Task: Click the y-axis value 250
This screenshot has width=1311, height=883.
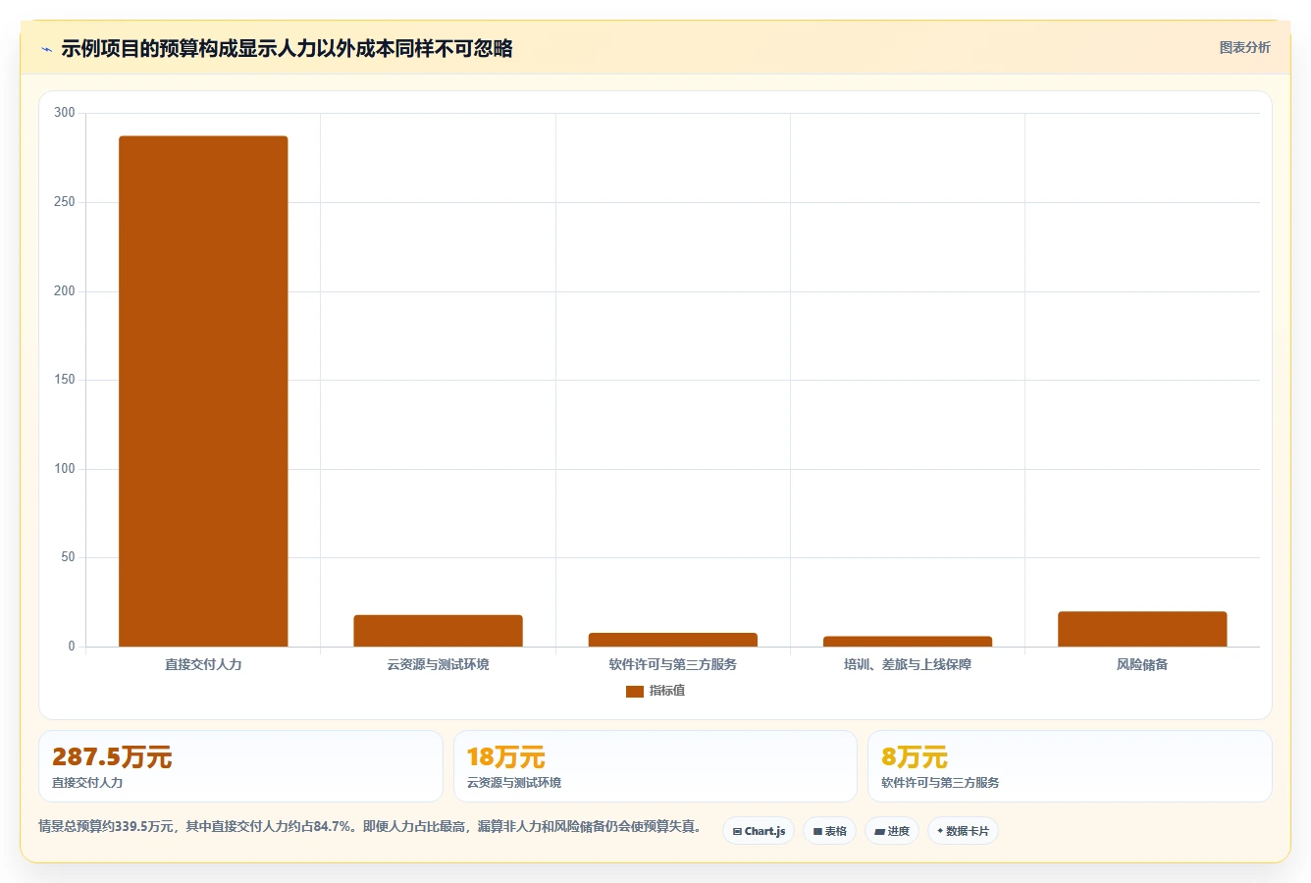Action: click(65, 202)
